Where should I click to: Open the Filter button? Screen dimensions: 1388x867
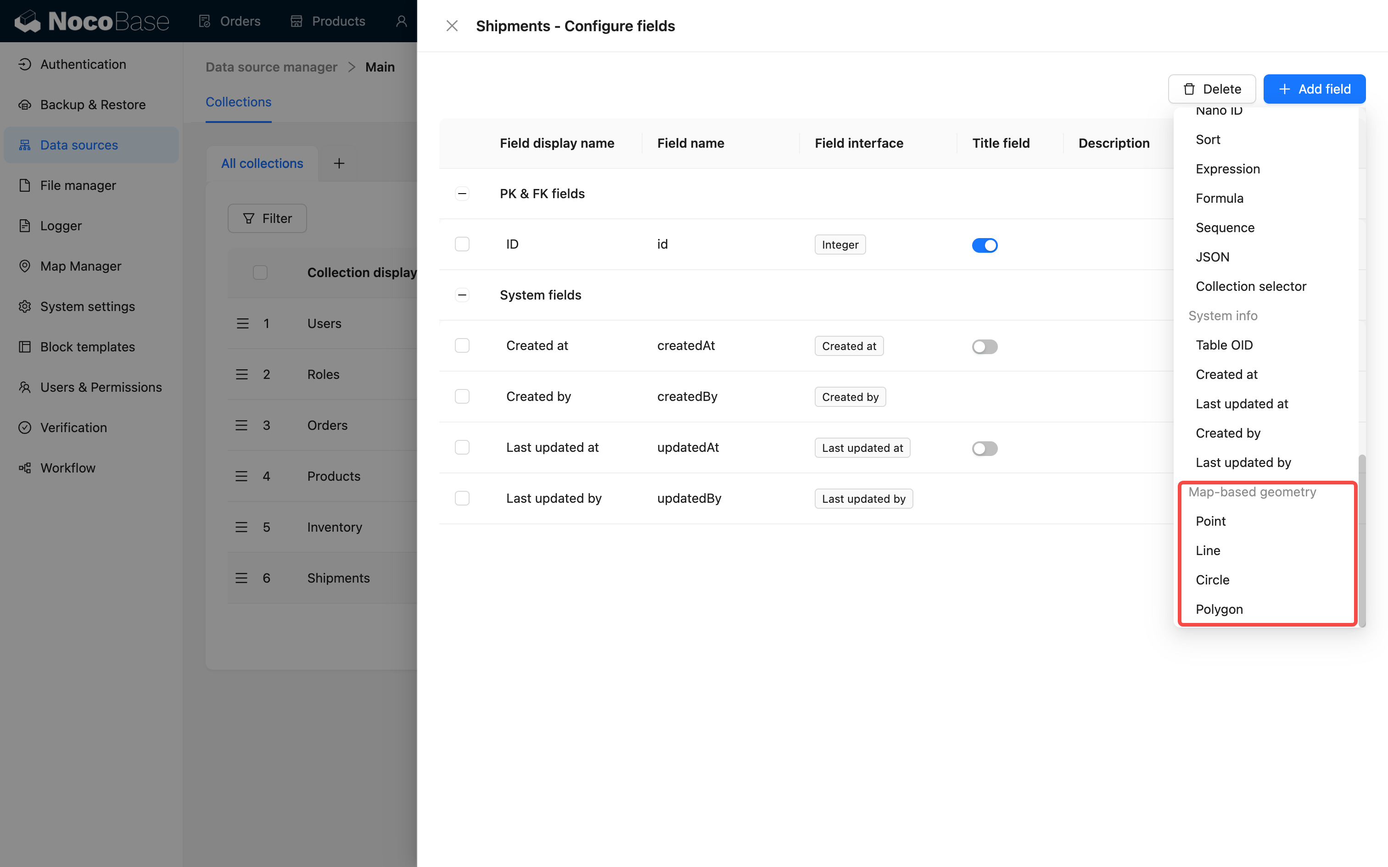tap(267, 218)
